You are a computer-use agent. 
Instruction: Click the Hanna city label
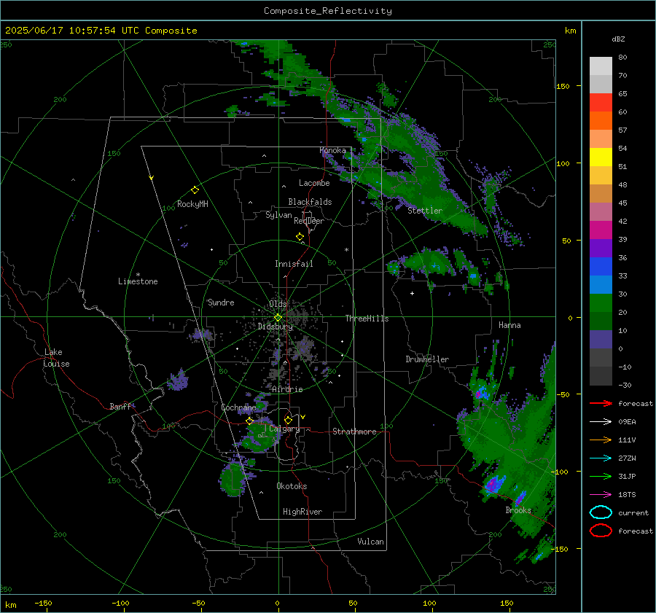[x=509, y=325]
